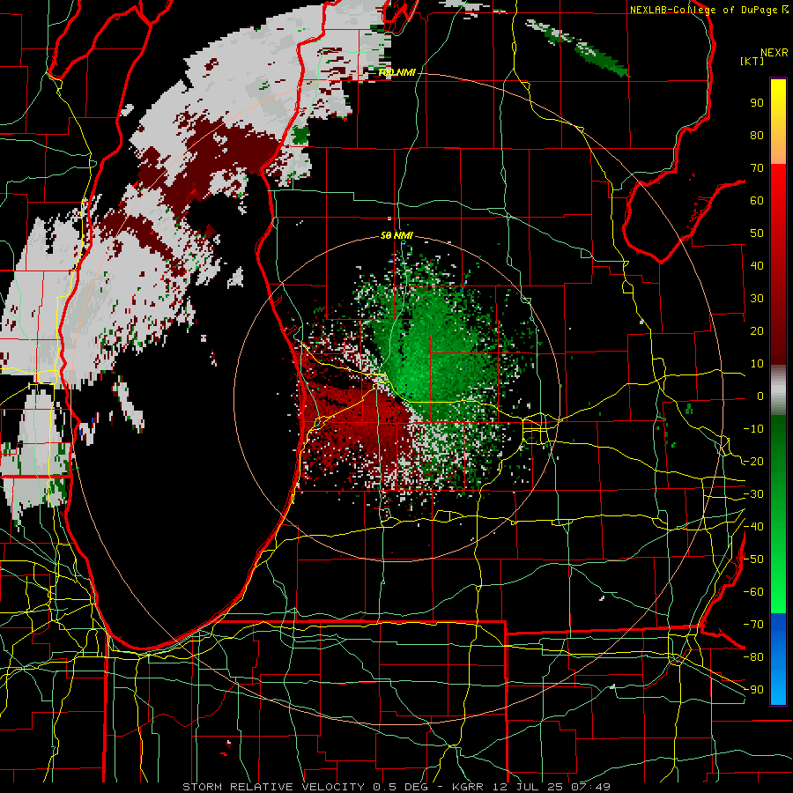Viewport: 793px width, 793px height.
Task: Pick the gray zero segment of the color bar
Action: (778, 390)
